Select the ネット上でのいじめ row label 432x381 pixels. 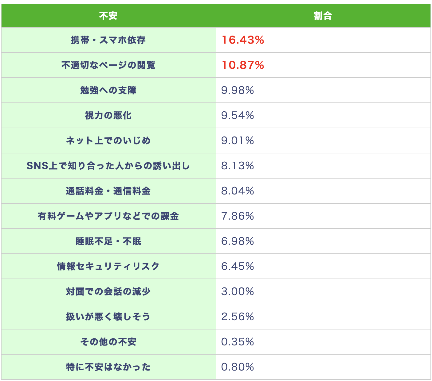coord(108,141)
